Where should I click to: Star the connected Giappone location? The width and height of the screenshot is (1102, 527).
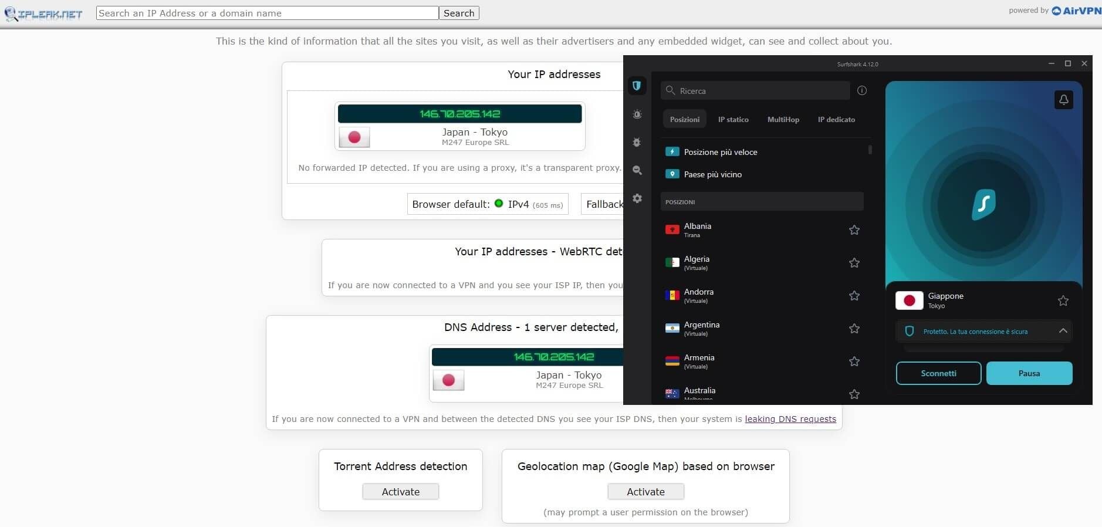[x=1063, y=301]
